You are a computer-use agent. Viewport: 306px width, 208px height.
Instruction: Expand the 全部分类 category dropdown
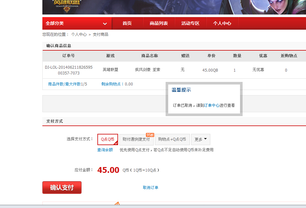tap(77, 23)
